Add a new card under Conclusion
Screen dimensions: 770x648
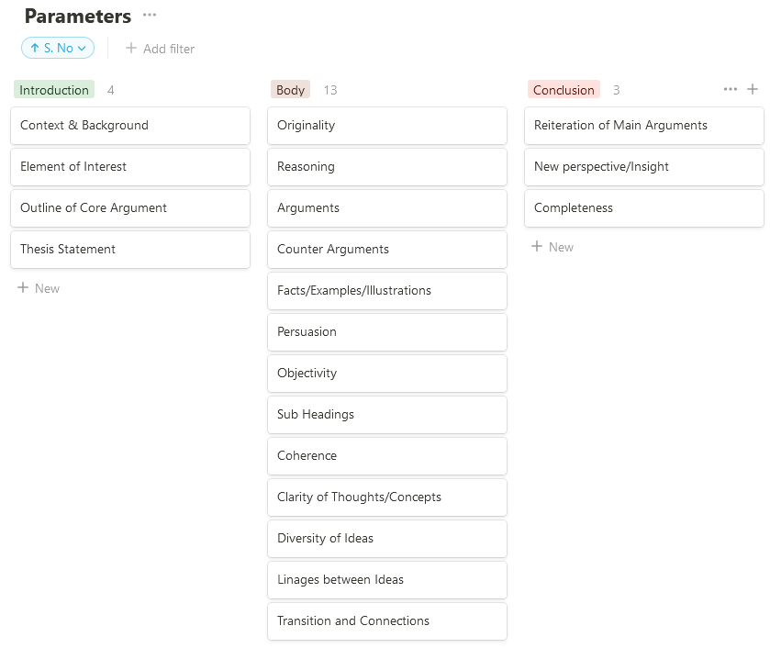tap(552, 247)
